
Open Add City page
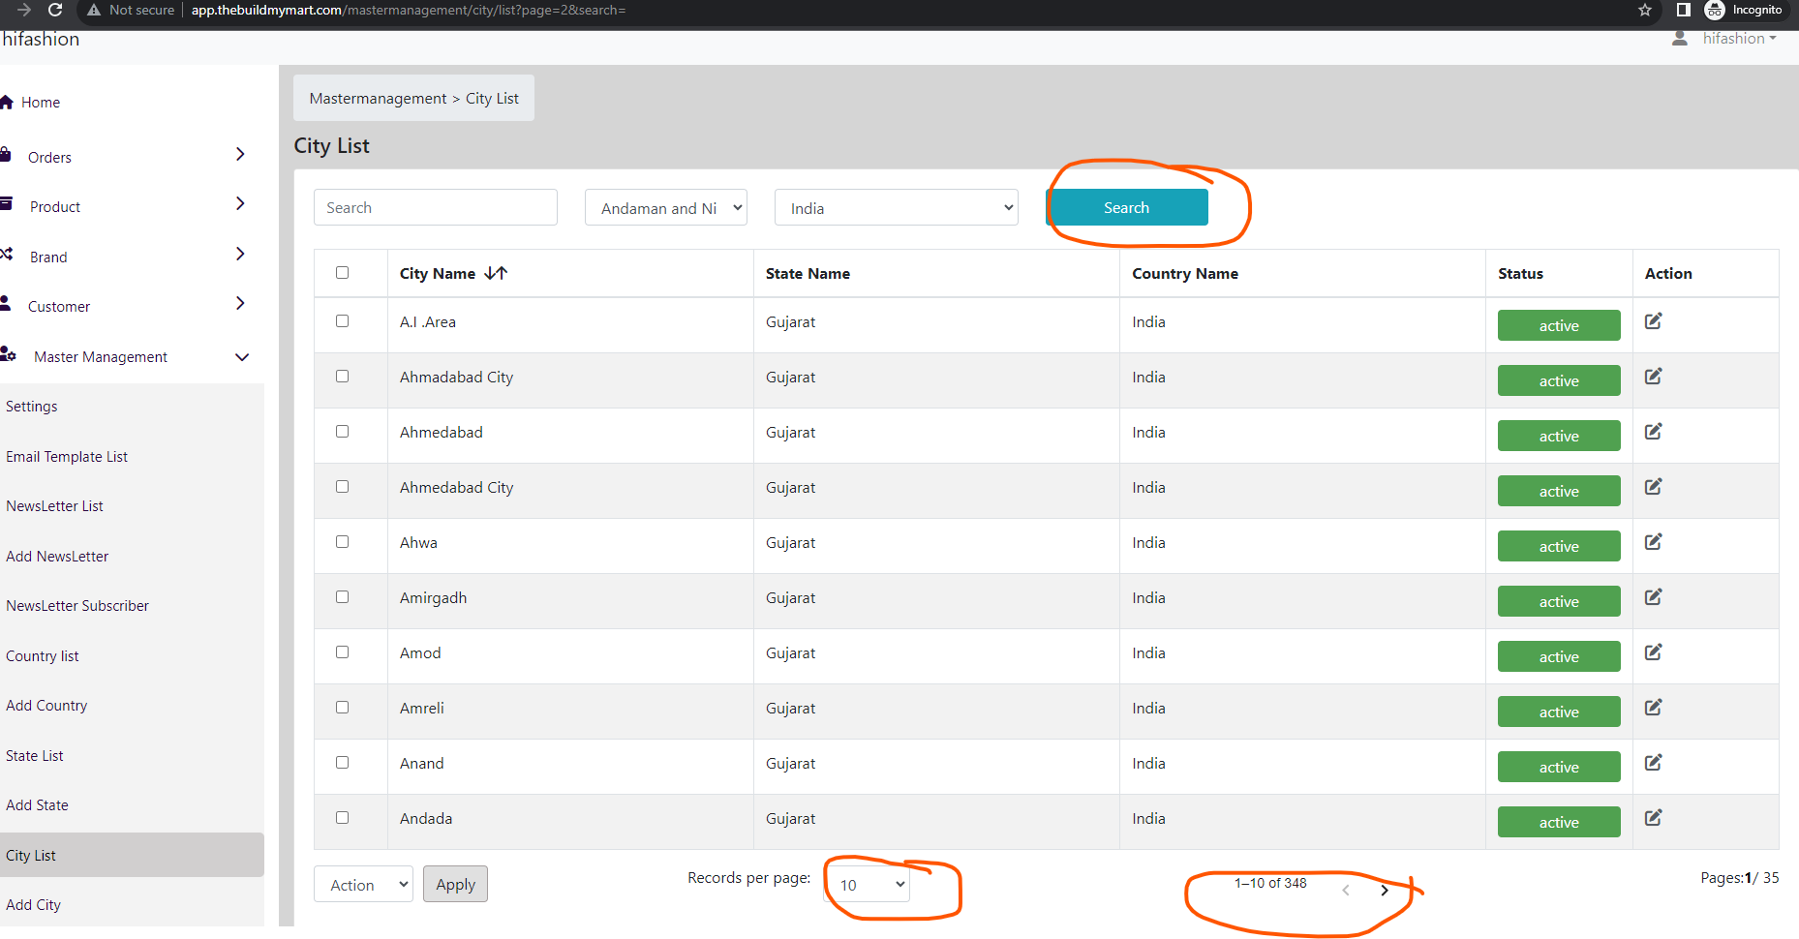tap(34, 905)
